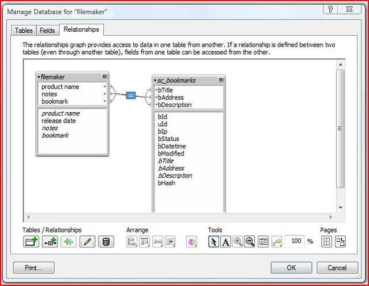Select the zoom in magnifier tool
This screenshot has height=286, width=369.
click(238, 242)
